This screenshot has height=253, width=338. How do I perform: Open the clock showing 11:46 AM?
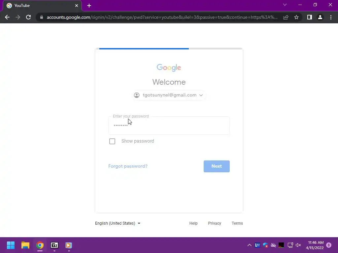tap(315, 245)
